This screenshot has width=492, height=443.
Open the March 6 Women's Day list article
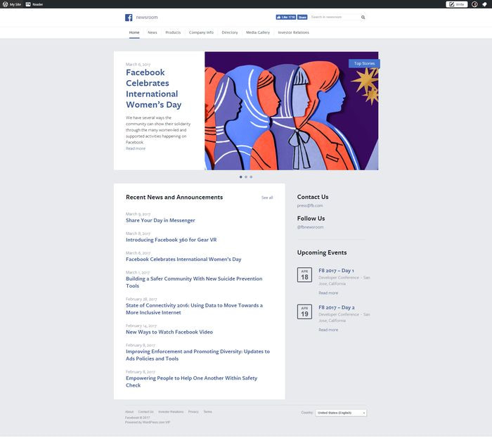[183, 259]
